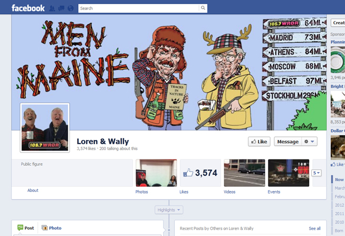The width and height of the screenshot is (345, 236).
Task: Open the Men From Maine cover photo
Action: pyautogui.click(x=169, y=72)
